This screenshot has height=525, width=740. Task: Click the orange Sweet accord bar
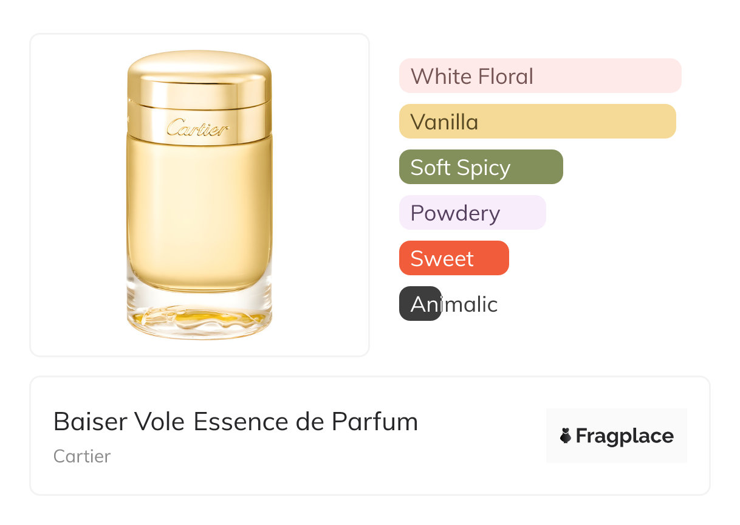[453, 258]
